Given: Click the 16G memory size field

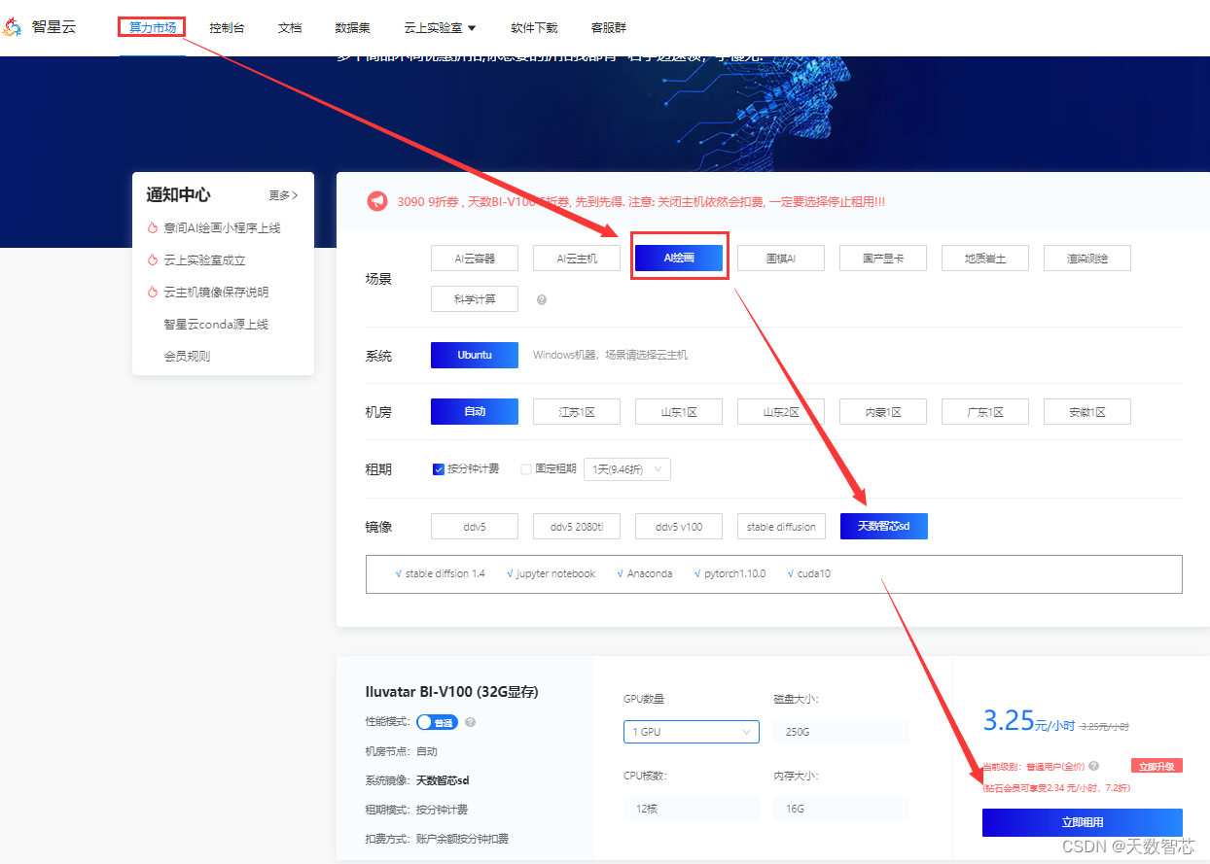Looking at the screenshot, I should [x=840, y=809].
